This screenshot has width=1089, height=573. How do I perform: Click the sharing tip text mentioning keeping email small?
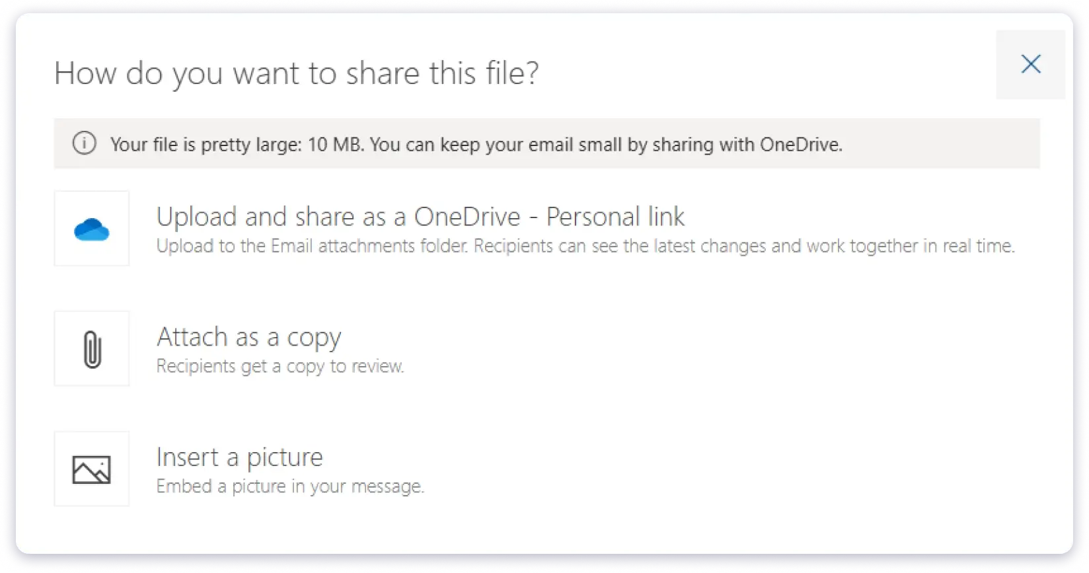477,143
